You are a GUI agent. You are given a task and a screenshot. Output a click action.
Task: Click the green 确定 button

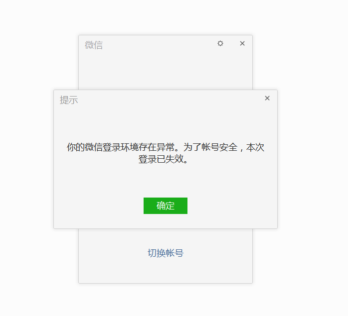(x=166, y=206)
